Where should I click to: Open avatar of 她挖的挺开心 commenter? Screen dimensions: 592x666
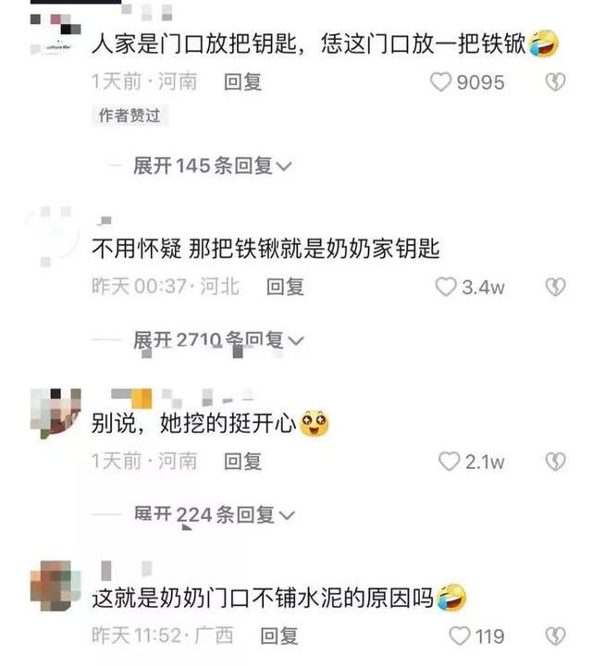tap(55, 413)
